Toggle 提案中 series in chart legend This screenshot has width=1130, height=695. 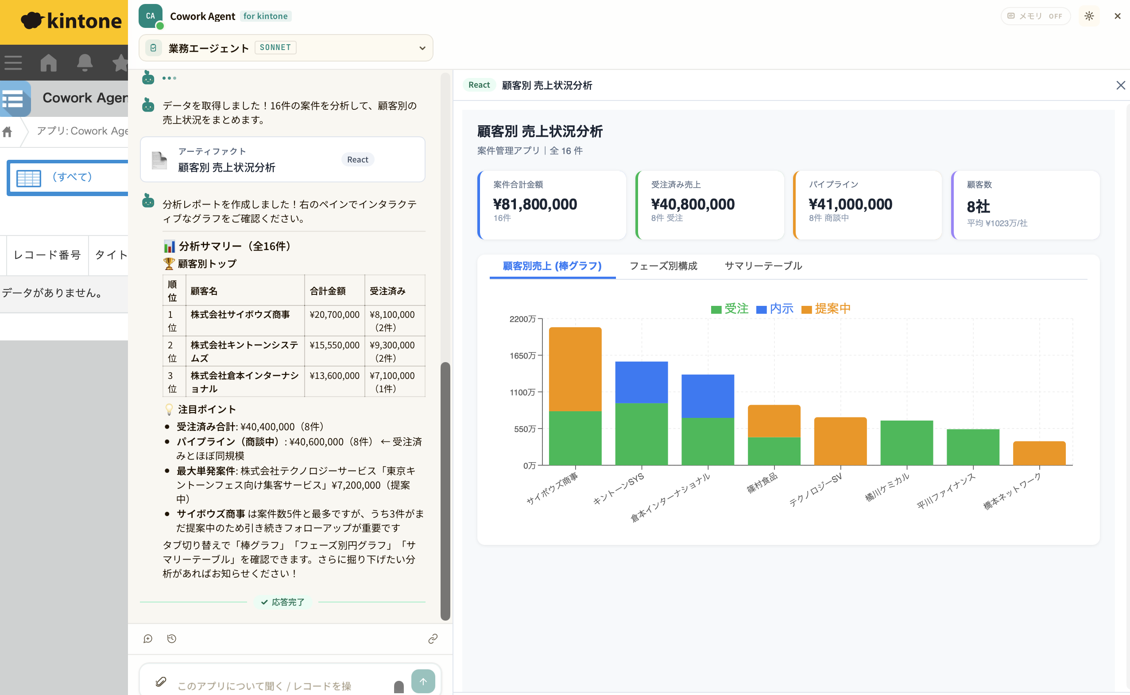[x=826, y=309]
